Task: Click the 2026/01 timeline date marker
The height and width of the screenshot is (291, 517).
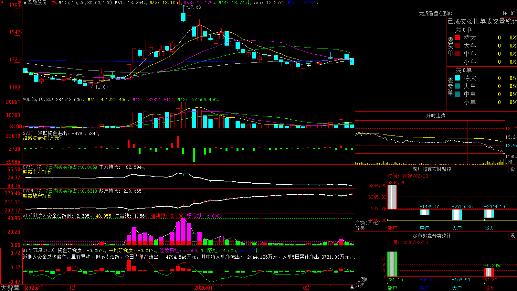Action: [x=203, y=288]
